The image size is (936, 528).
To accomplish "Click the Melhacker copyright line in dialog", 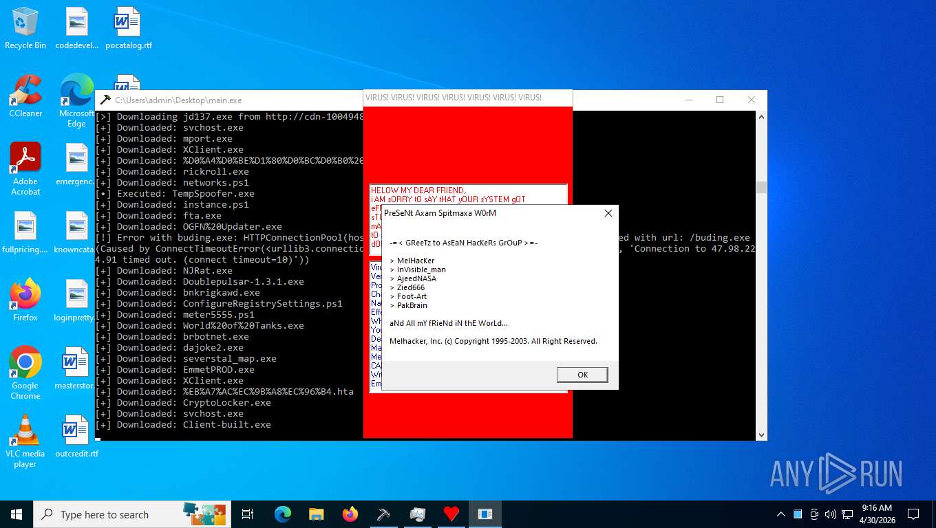I will (493, 341).
